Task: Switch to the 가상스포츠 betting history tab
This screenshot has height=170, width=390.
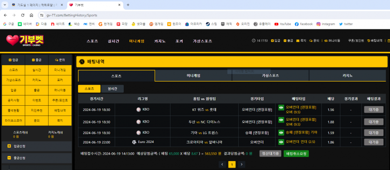Action: click(x=270, y=76)
